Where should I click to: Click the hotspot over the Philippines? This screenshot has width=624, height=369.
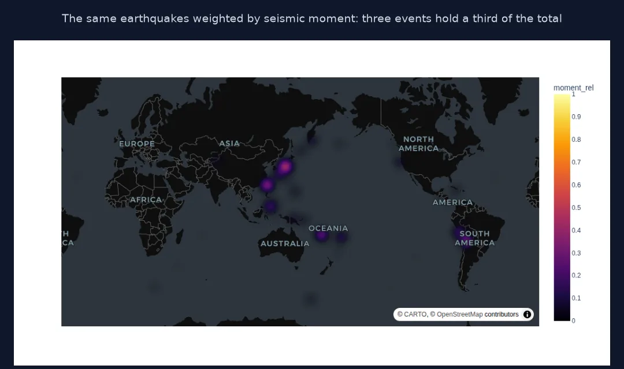(x=270, y=206)
